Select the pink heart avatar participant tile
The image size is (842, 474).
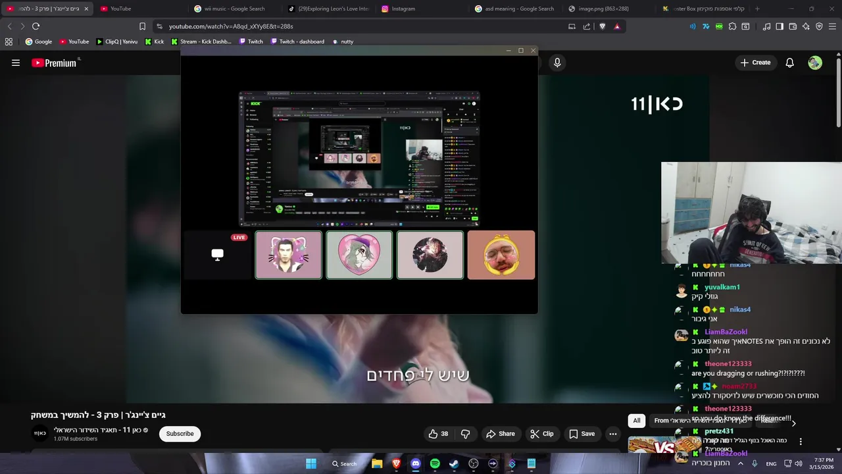[359, 255]
